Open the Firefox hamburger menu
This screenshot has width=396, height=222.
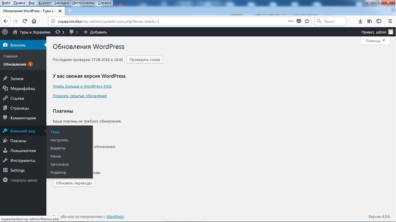coord(390,21)
